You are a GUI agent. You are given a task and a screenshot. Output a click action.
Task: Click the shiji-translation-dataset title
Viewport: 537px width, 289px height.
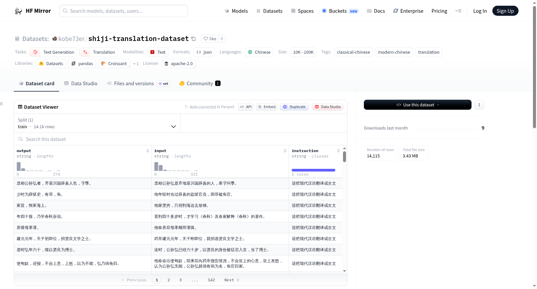pos(138,39)
